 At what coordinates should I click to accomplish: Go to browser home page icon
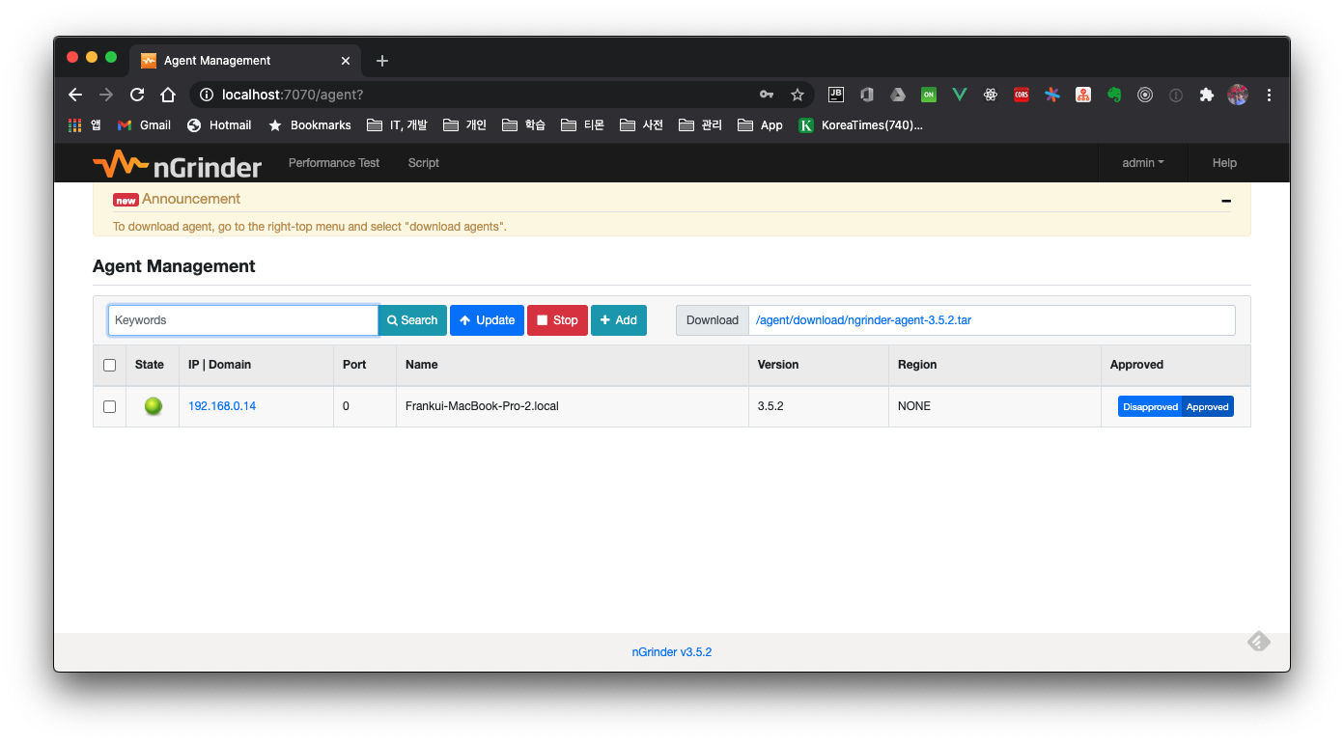pyautogui.click(x=168, y=95)
